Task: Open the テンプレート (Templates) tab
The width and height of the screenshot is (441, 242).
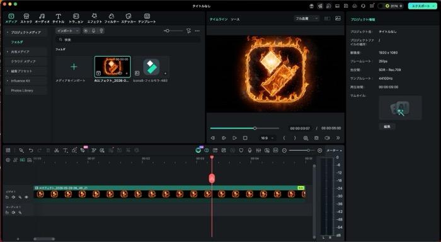Action: (x=147, y=18)
